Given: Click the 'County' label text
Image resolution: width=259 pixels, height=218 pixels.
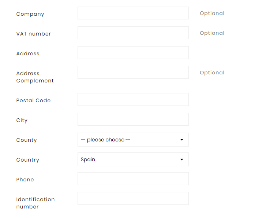Looking at the screenshot, I should 26,140.
